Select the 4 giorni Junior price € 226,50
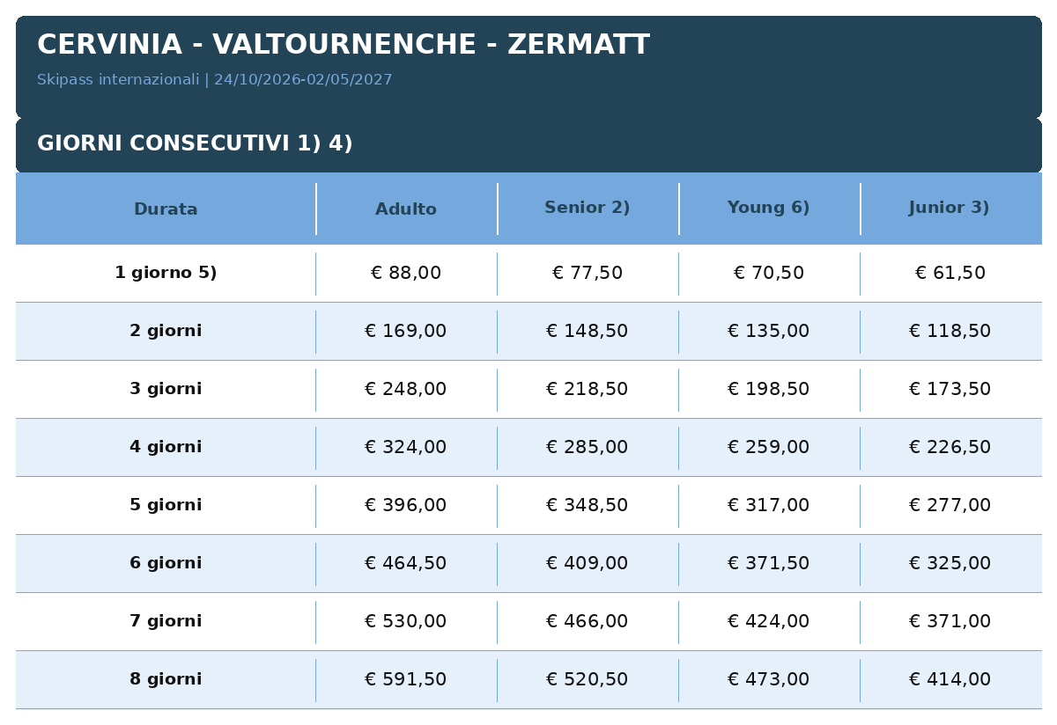The height and width of the screenshot is (725, 1057). pos(950,448)
